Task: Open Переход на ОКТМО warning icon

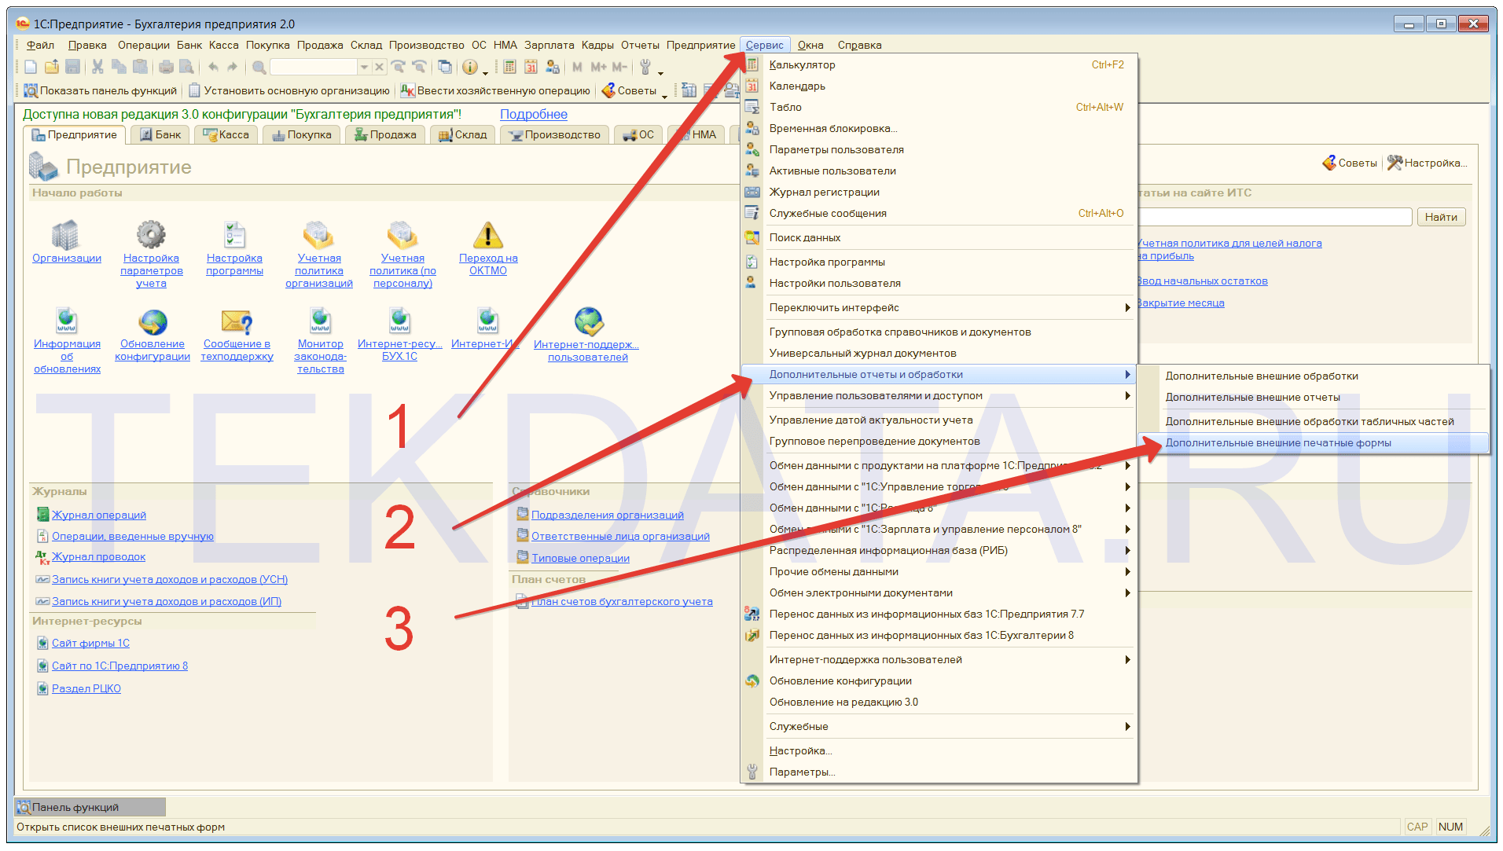Action: pyautogui.click(x=488, y=235)
